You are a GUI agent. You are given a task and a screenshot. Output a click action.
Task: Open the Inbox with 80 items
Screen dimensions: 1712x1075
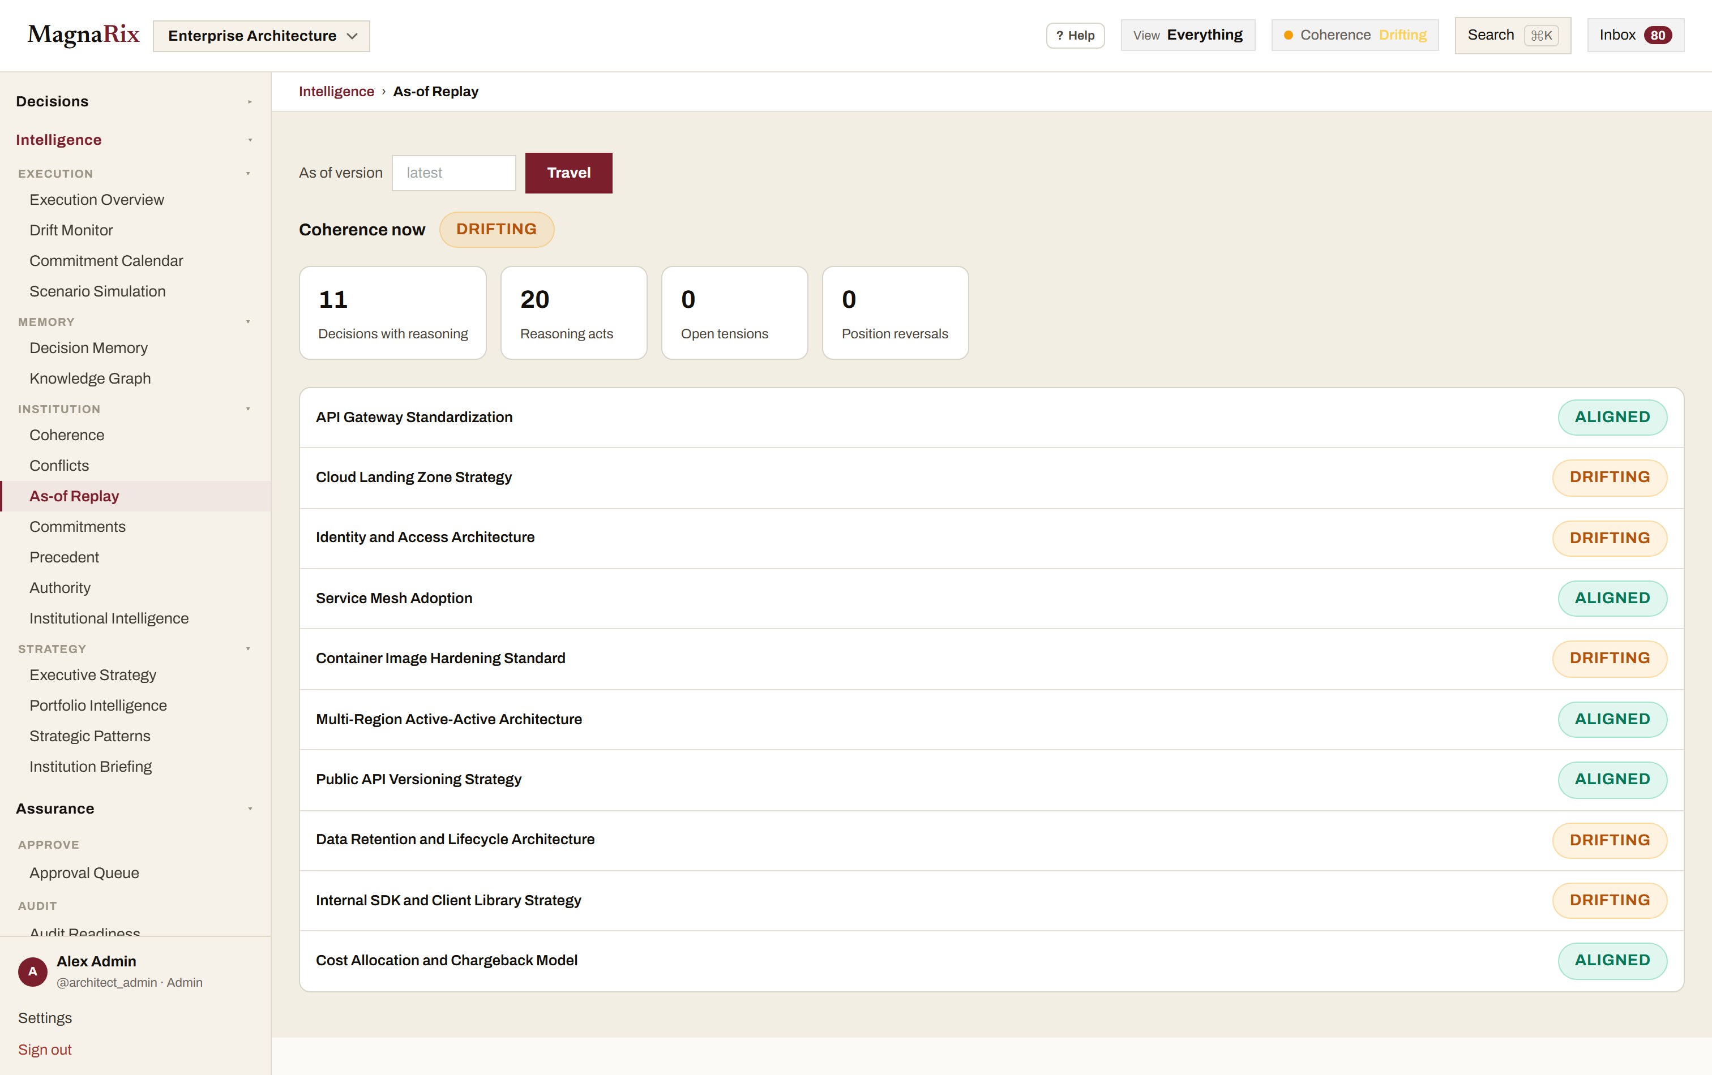[x=1635, y=35]
